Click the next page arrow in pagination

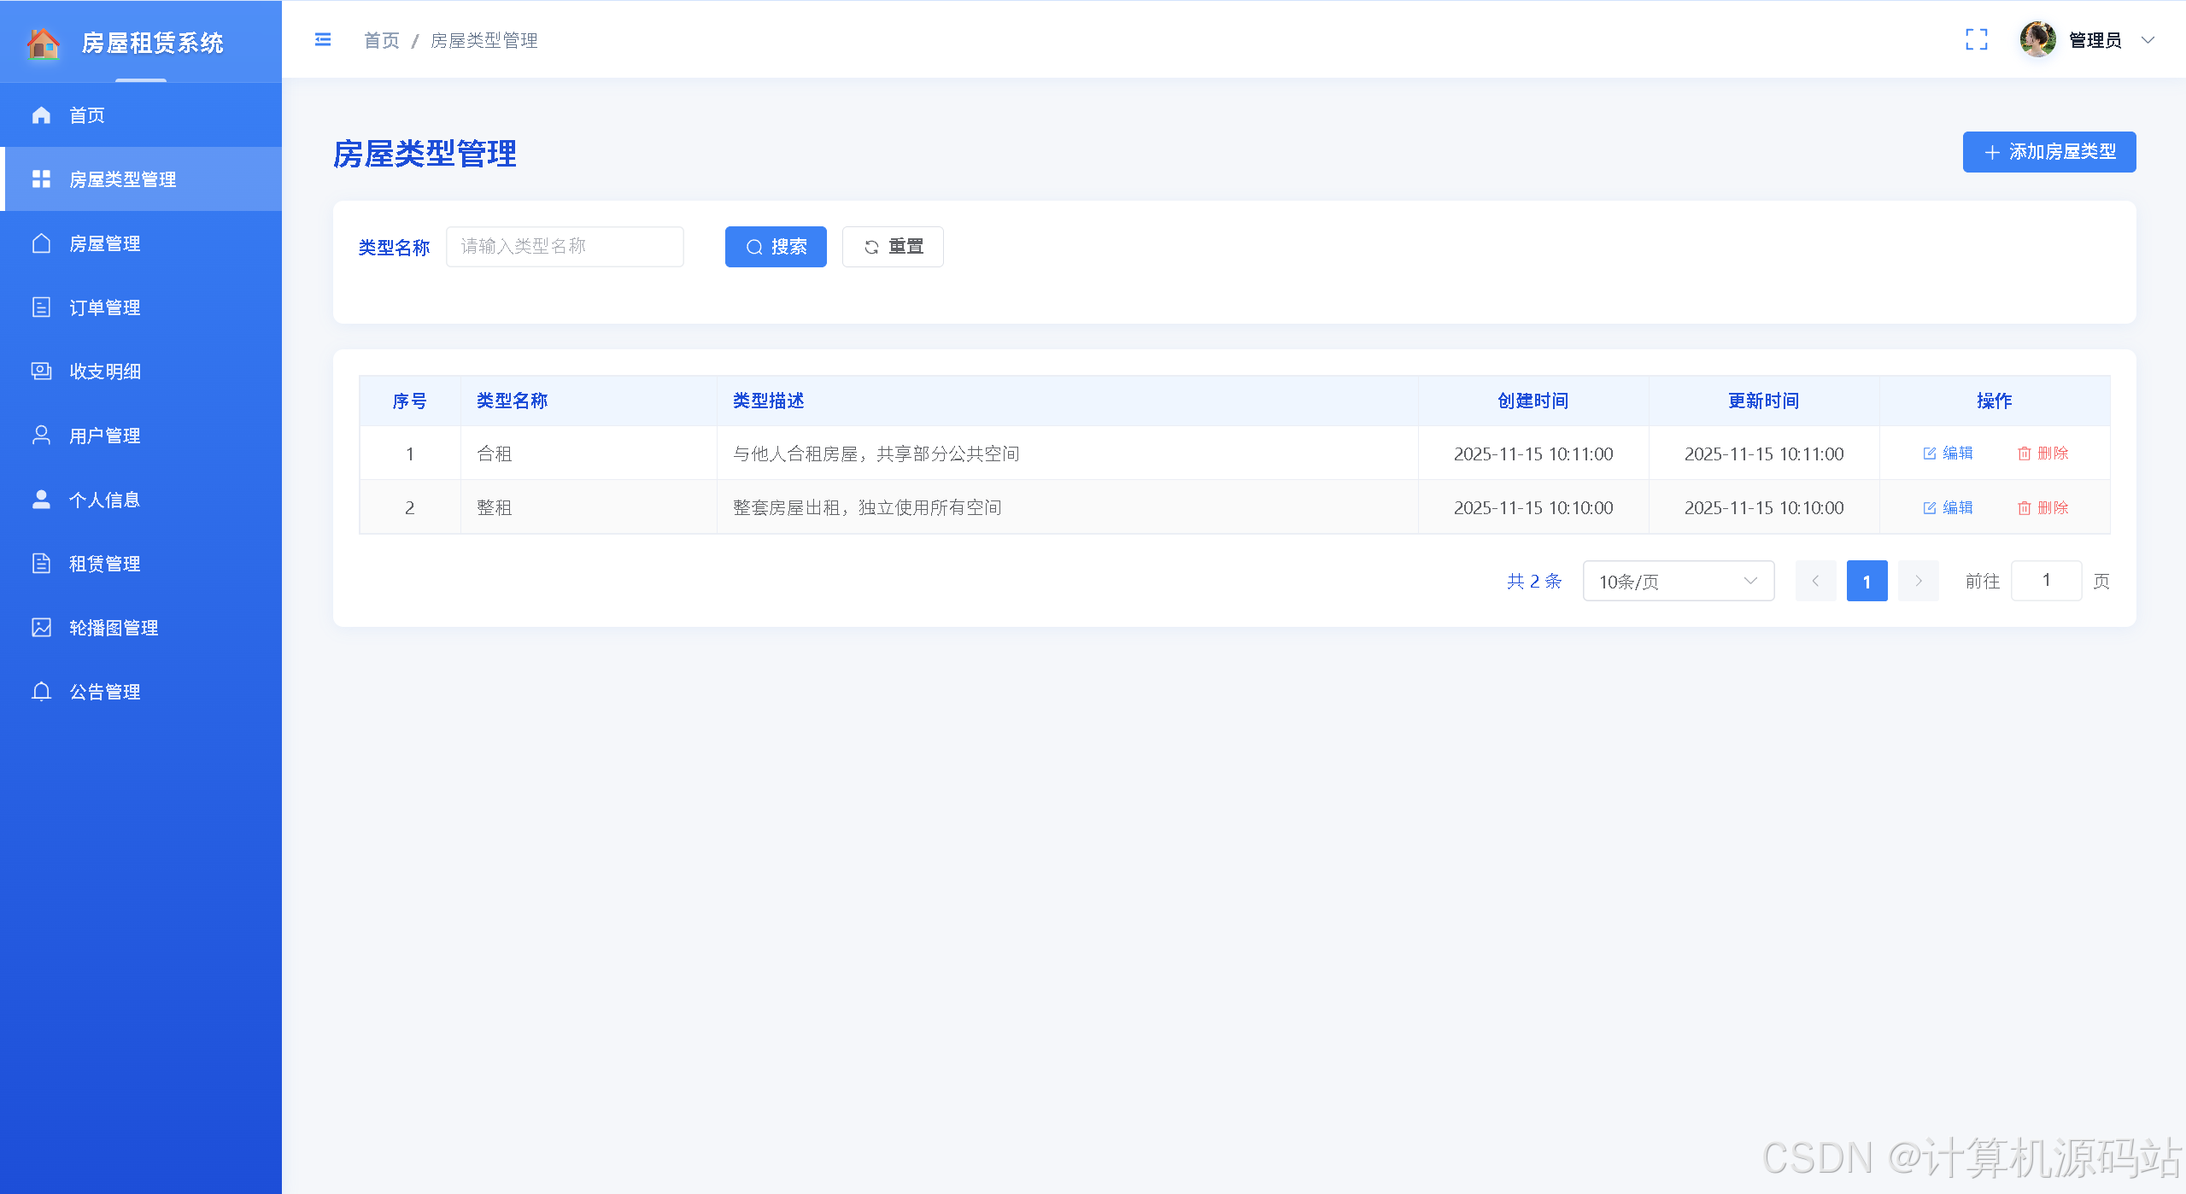click(x=1918, y=581)
